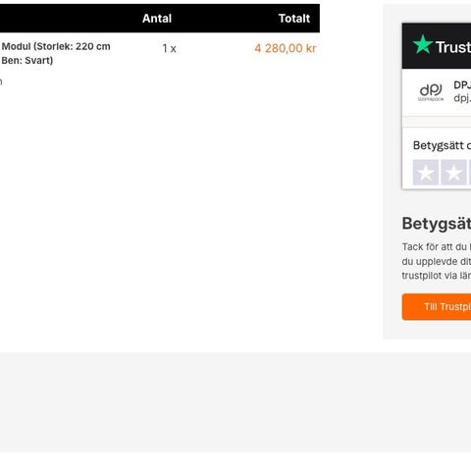This screenshot has height=471, width=471.
Task: Click the 1 x quantity value
Action: pyautogui.click(x=169, y=49)
